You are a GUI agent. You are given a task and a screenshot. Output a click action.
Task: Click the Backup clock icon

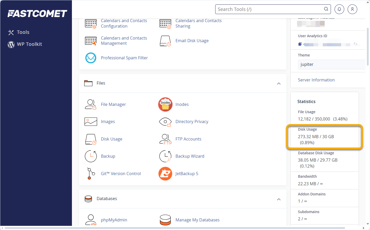(x=91, y=156)
